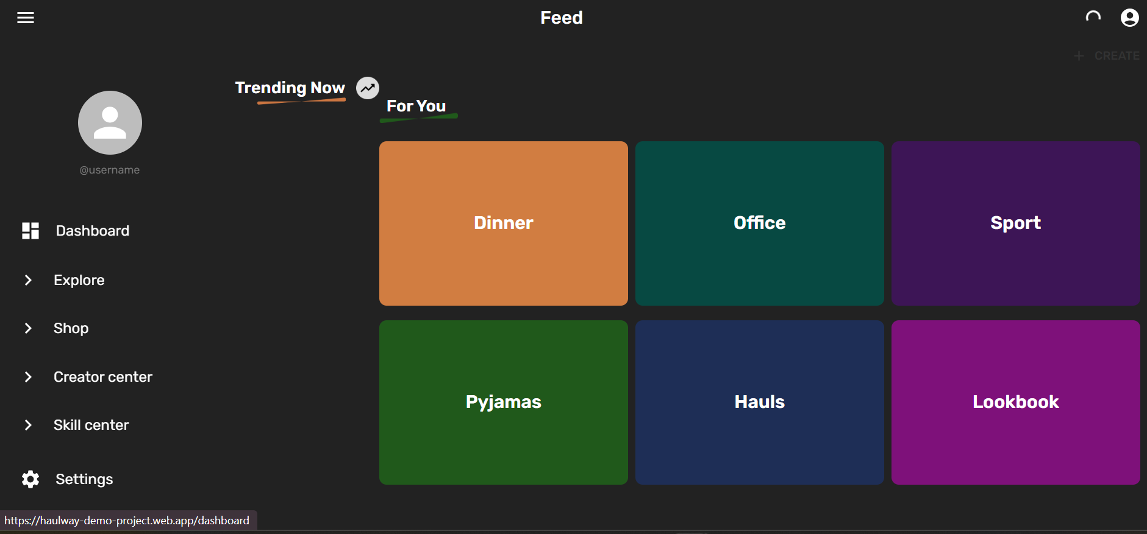Screen dimensions: 1147x534
Task: Open the hamburger menu icon
Action: 26,18
